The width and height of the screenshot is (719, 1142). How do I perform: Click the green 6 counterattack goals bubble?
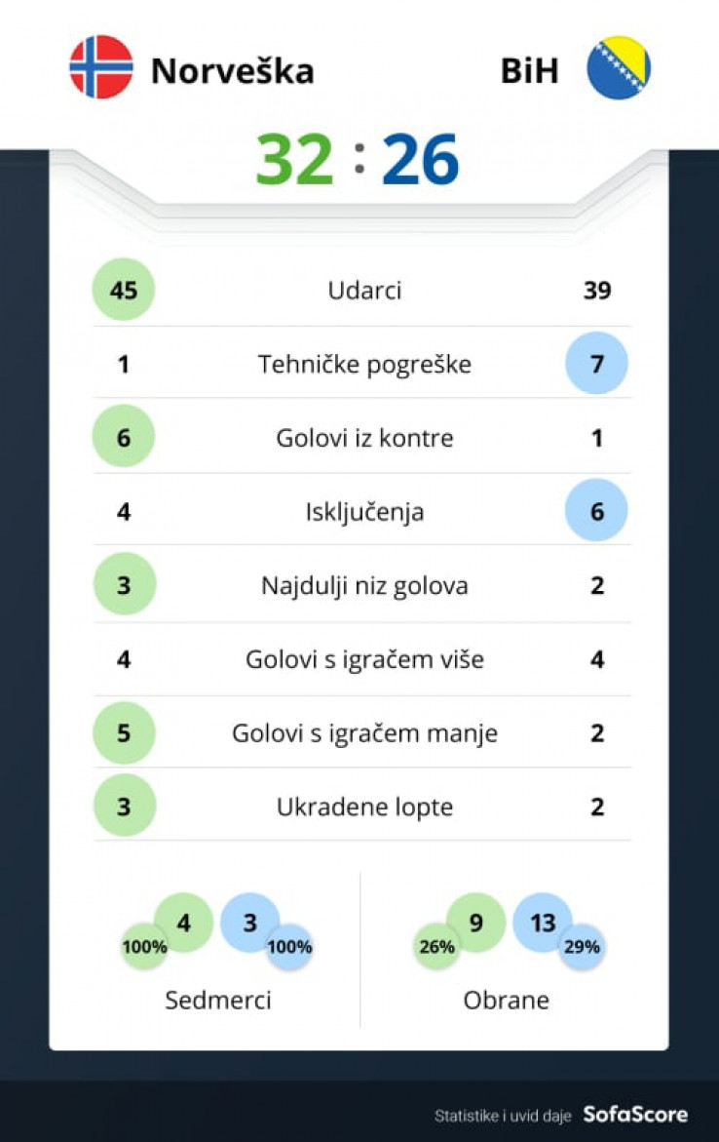pos(124,438)
